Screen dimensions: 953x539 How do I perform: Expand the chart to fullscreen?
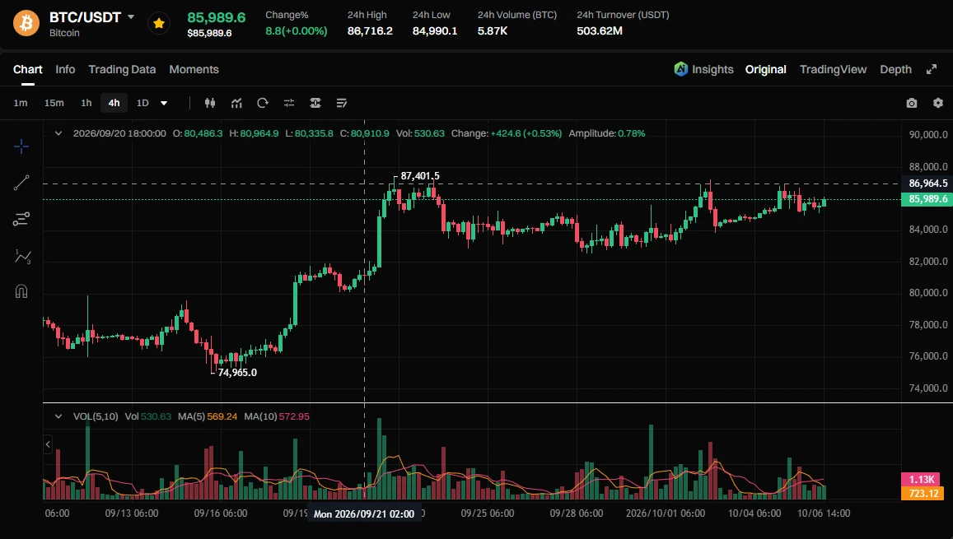[x=931, y=69]
